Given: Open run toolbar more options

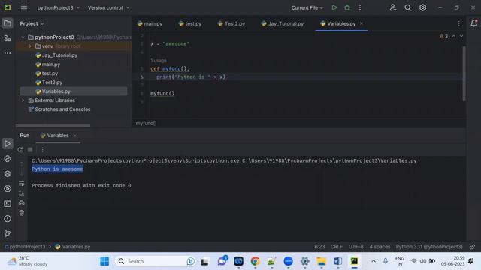Looking at the screenshot, I should 42,150.
